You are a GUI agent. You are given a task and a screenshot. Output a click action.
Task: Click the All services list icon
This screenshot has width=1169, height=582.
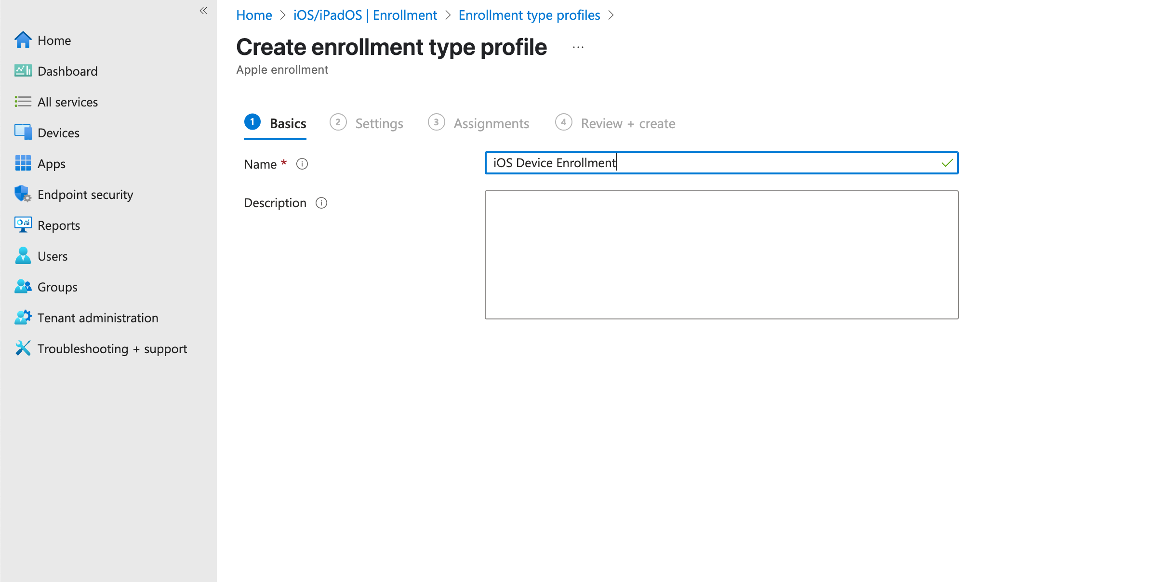click(23, 102)
